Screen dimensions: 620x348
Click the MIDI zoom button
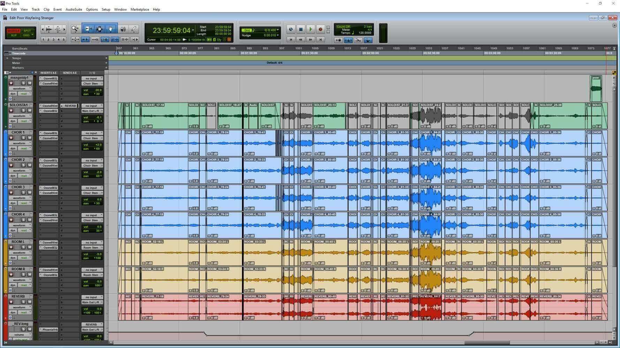[58, 29]
